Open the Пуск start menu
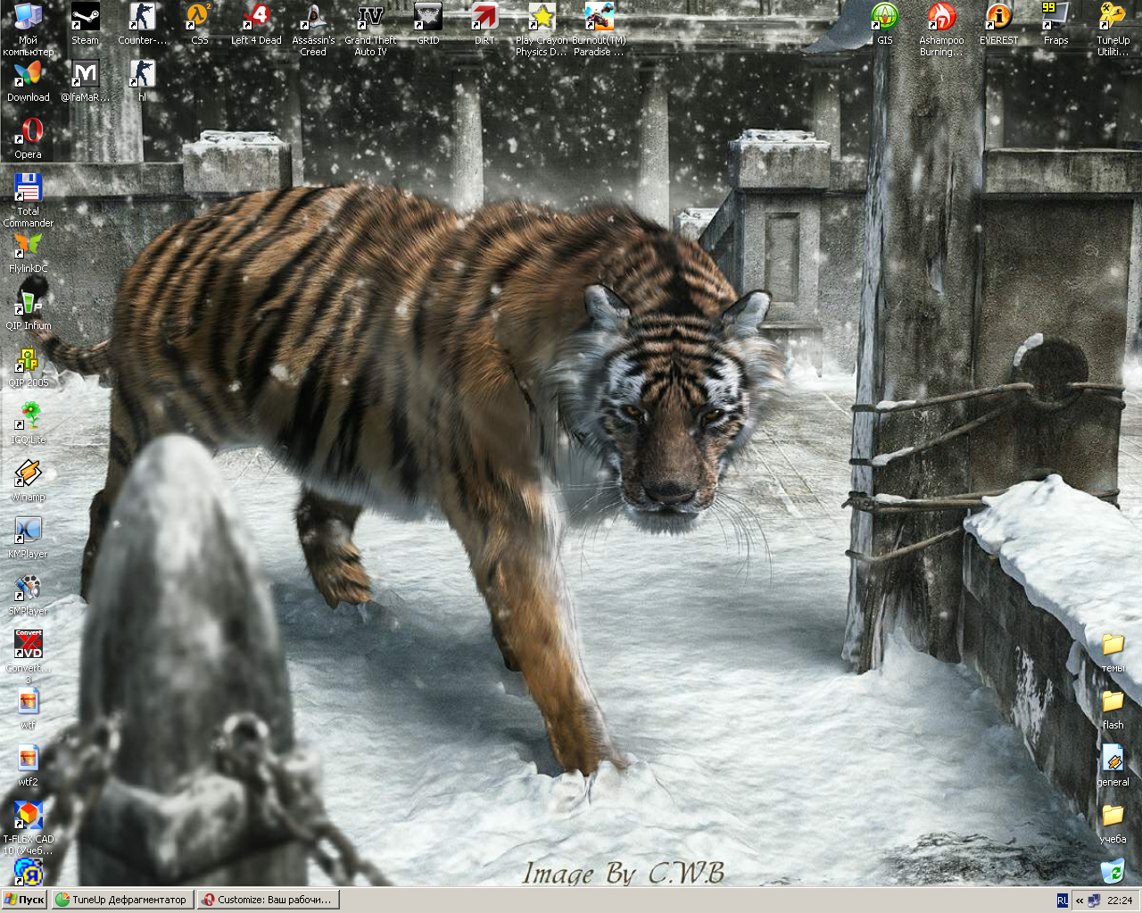This screenshot has height=913, width=1142. tap(24, 900)
